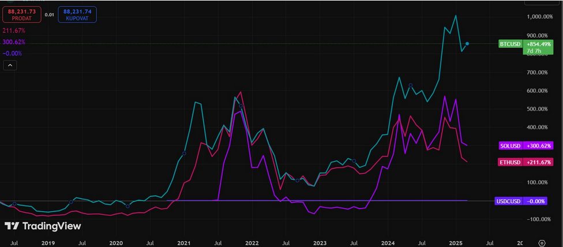This screenshot has width=563, height=247.
Task: Click the 500.00% axis label
Action: tap(538, 108)
